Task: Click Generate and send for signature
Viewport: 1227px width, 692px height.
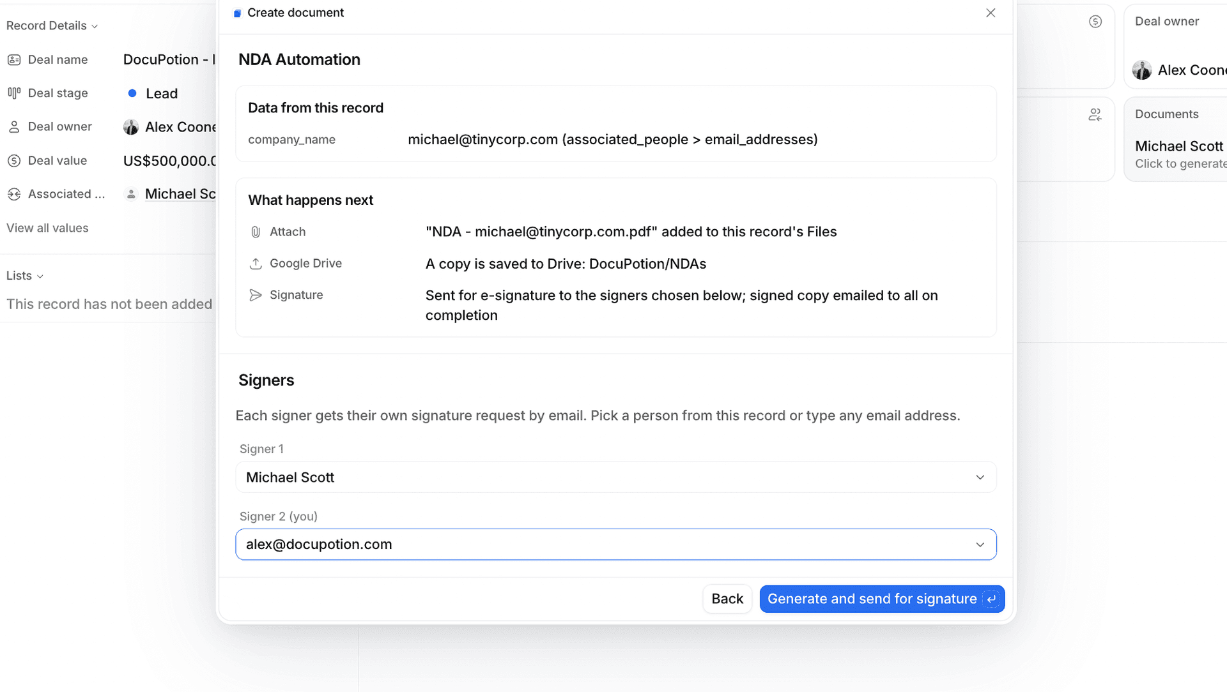Action: point(882,599)
